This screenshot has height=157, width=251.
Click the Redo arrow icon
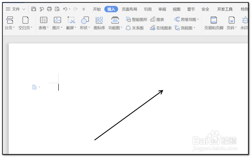tap(75, 9)
